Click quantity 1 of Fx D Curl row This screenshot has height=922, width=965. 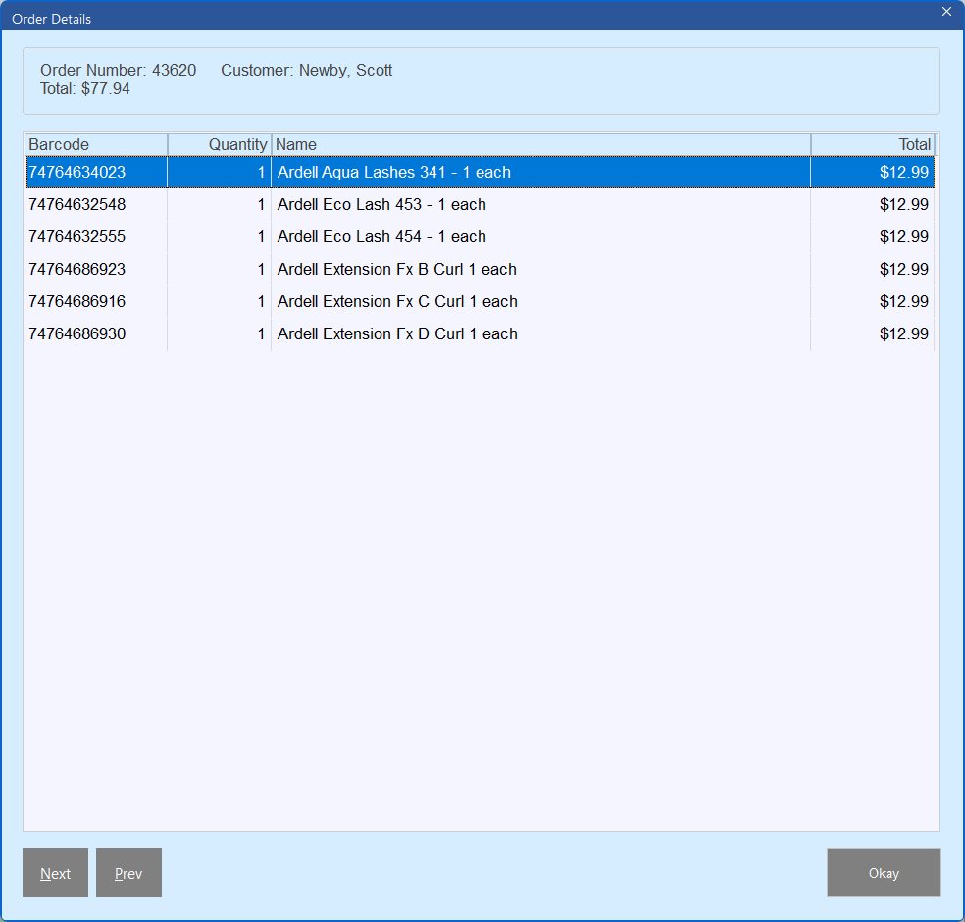[x=262, y=333]
